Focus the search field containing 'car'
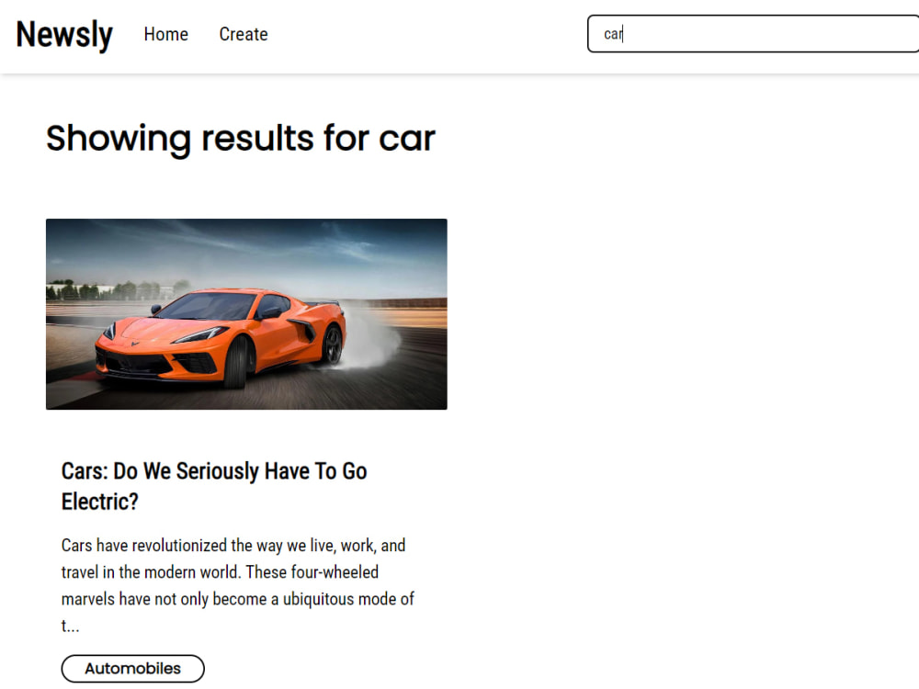919x689 pixels. click(754, 34)
